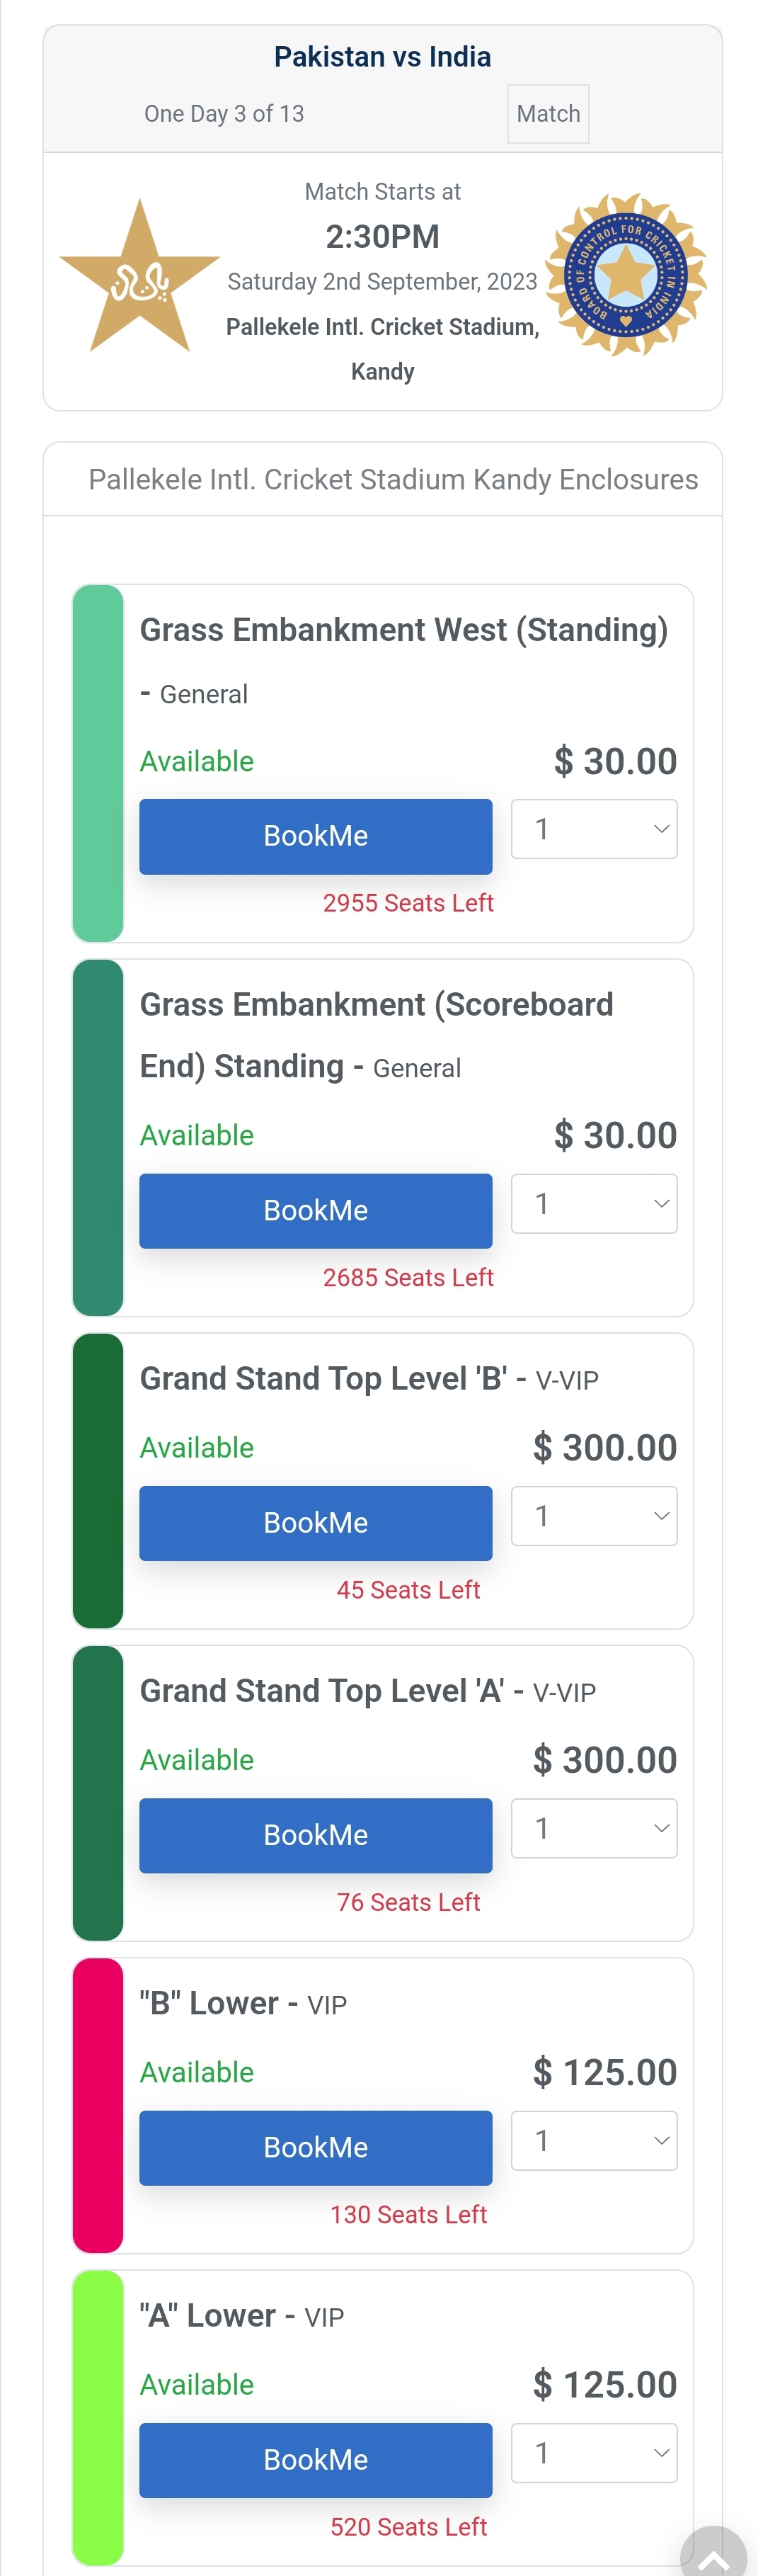Select the Match tab

click(x=547, y=114)
